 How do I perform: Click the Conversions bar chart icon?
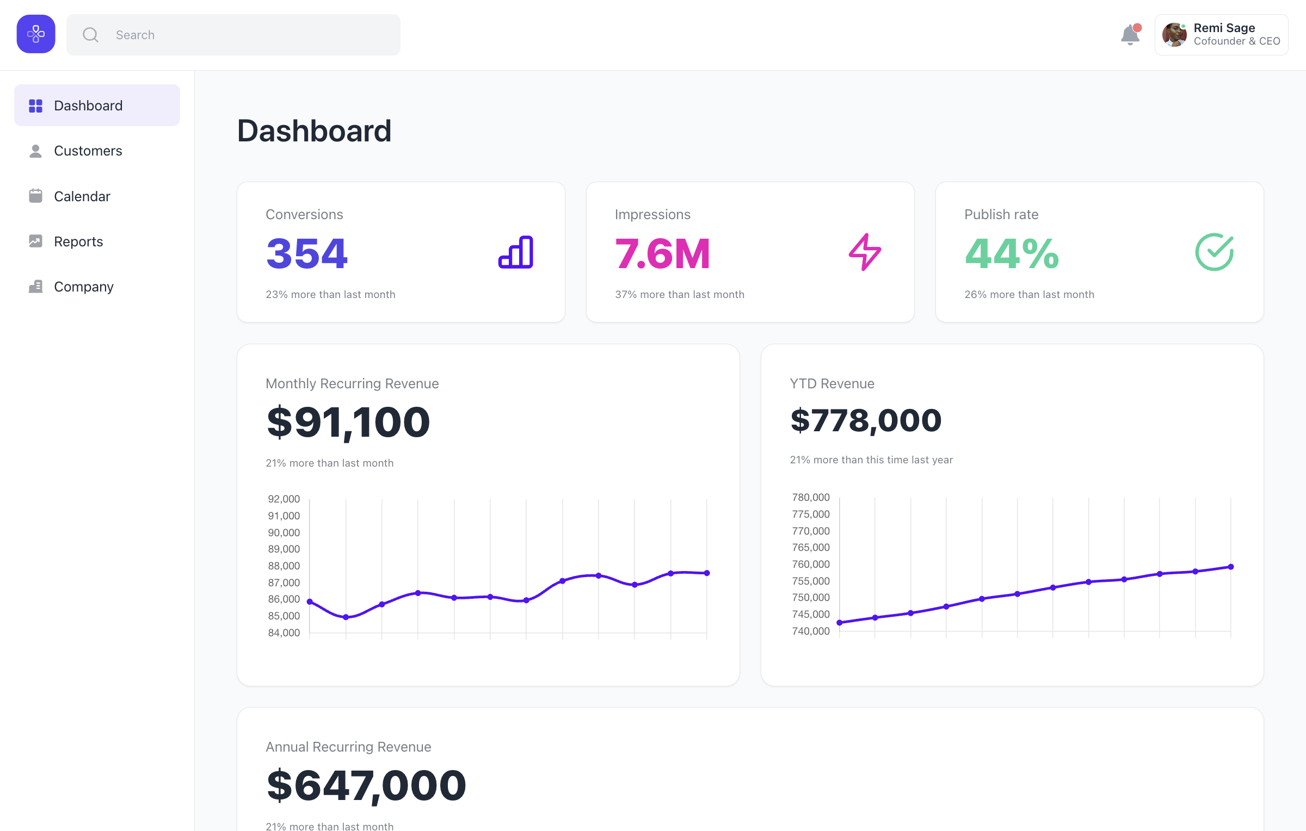pos(516,252)
